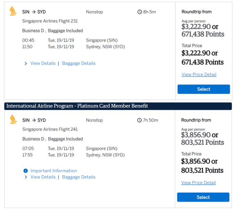
Task: View Price Detail for the $3,856.90 fare
Action: [x=198, y=183]
